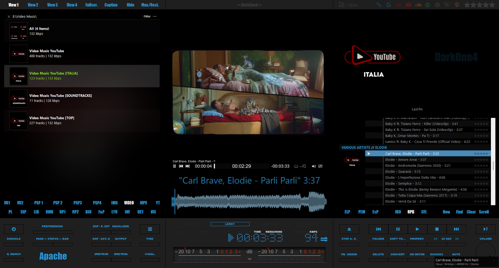Click the Find button

[459, 212]
